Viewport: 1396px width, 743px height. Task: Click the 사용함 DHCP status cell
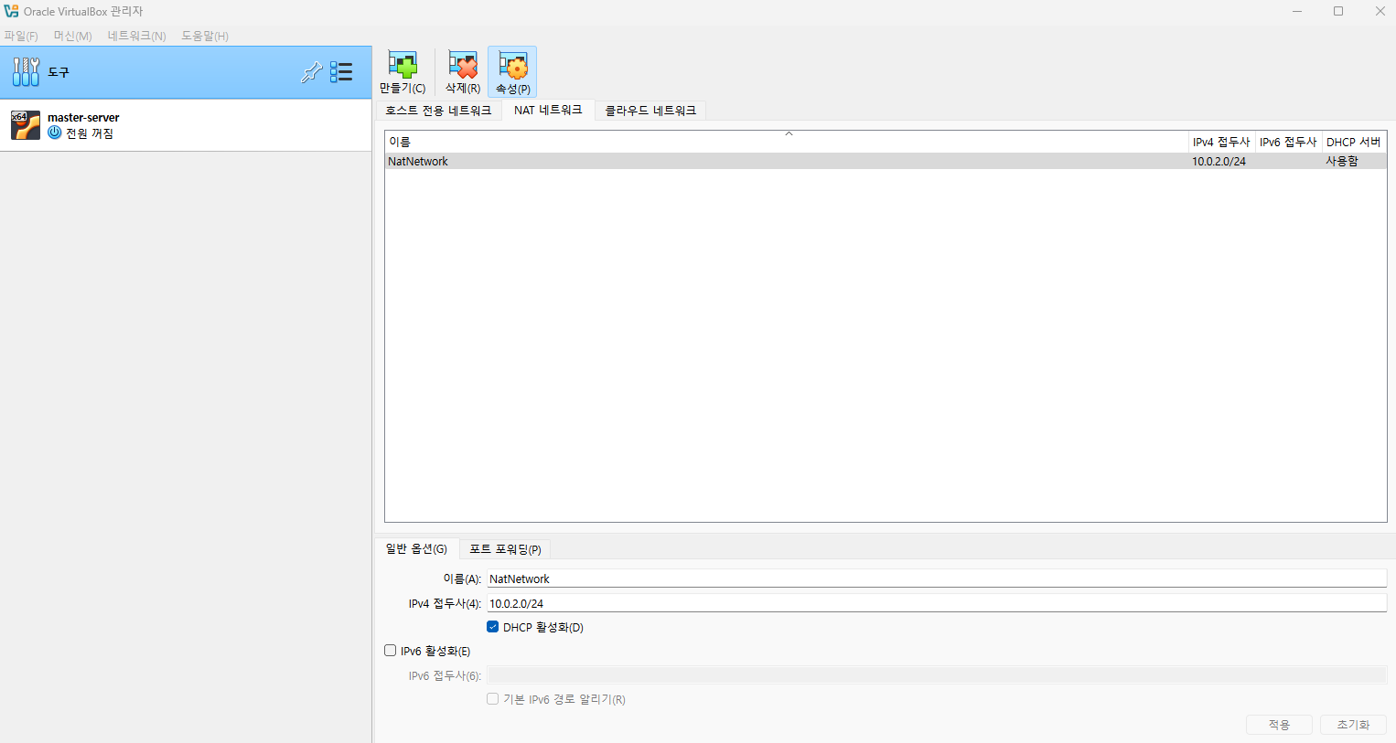click(1342, 161)
